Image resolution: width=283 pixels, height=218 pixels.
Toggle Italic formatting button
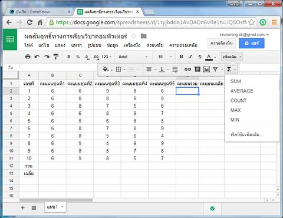click(190, 57)
